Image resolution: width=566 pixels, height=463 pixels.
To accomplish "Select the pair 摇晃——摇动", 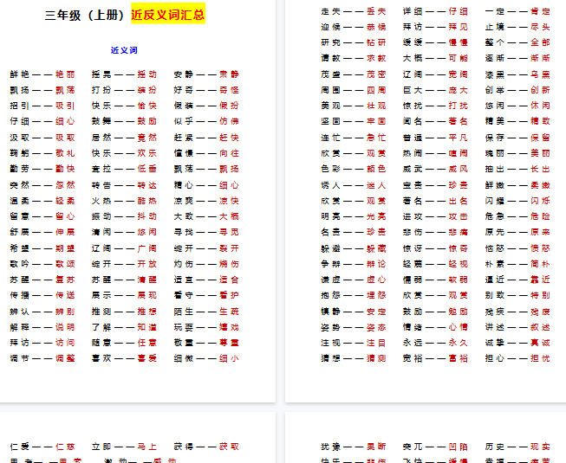I will click(x=124, y=74).
